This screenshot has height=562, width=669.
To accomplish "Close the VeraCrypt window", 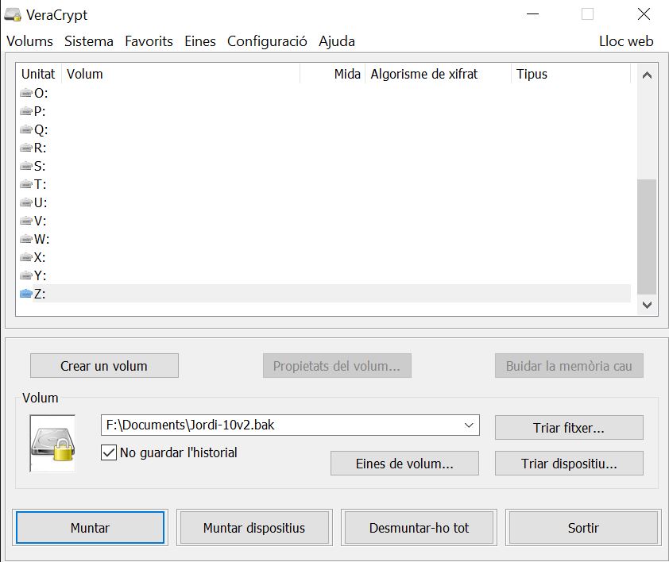I will pyautogui.click(x=644, y=14).
